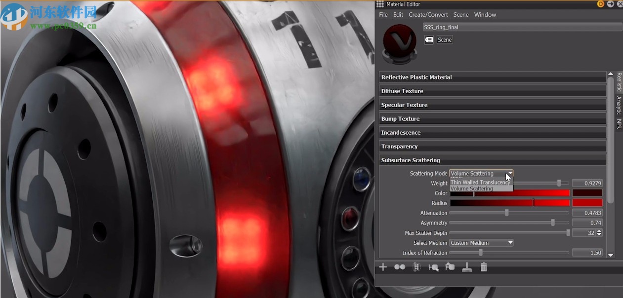Open the Create/Convert menu
This screenshot has height=298, width=623.
(428, 14)
